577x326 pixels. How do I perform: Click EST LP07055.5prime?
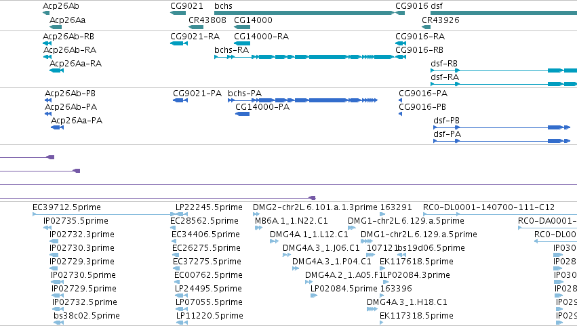[x=209, y=303]
